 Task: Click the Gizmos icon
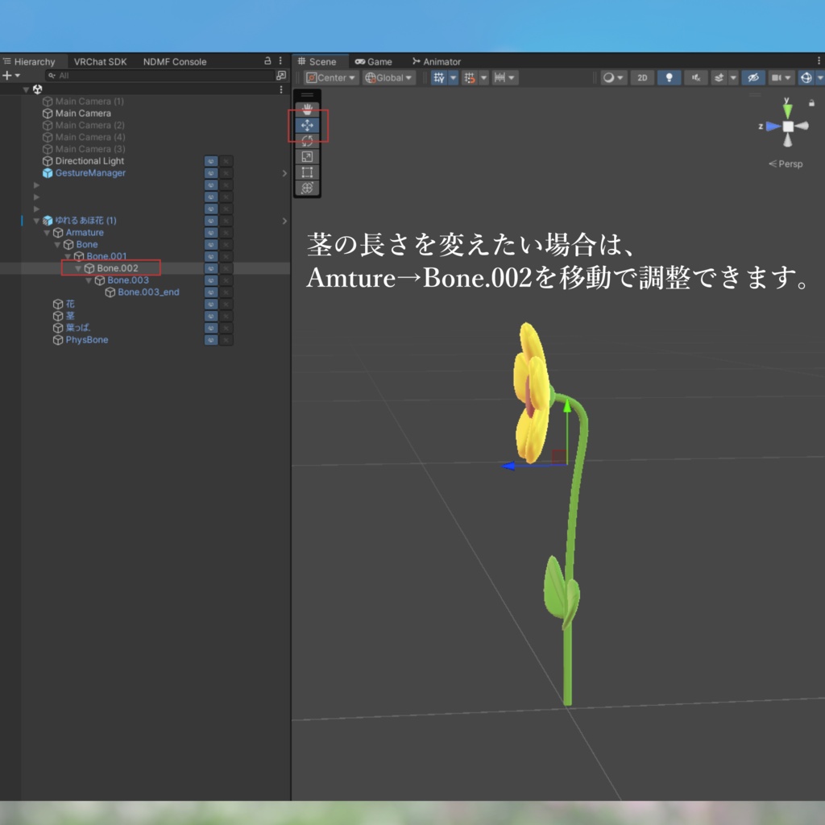point(806,78)
